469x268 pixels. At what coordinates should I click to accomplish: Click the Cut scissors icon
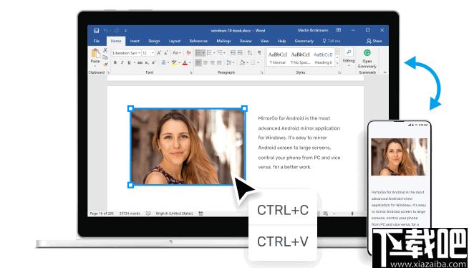click(105, 50)
